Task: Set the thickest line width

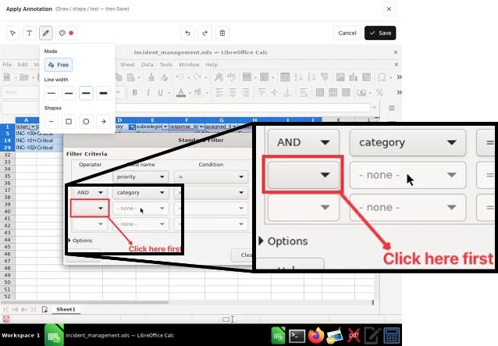Action: coord(103,93)
